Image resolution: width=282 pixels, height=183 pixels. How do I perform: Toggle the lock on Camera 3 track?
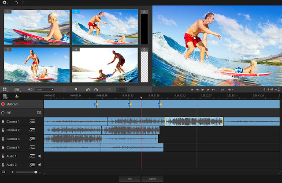[x=3, y=139]
